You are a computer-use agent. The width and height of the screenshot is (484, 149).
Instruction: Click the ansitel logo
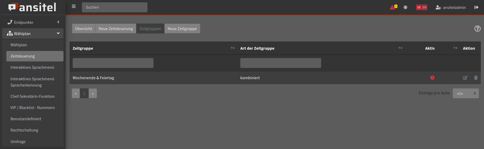pos(33,7)
